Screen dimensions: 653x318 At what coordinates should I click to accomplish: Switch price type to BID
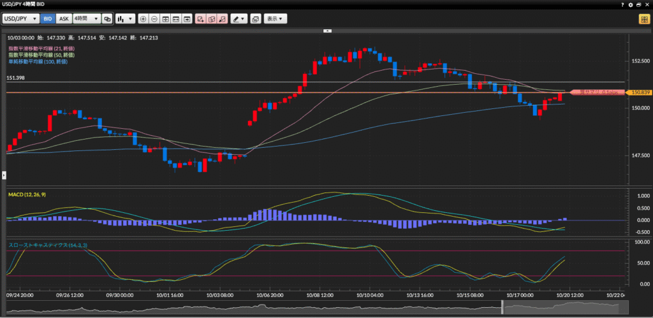click(x=47, y=19)
